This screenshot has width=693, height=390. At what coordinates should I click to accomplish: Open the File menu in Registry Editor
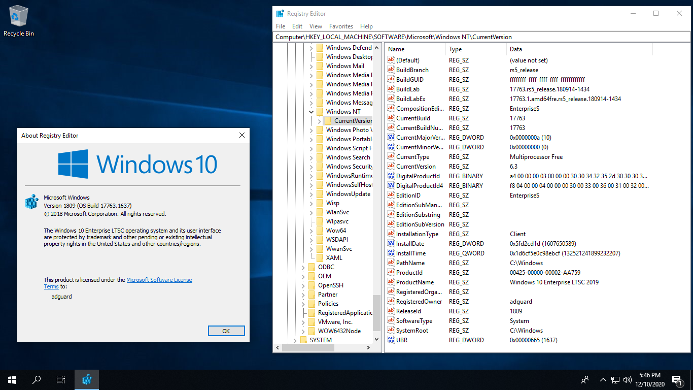click(x=281, y=26)
